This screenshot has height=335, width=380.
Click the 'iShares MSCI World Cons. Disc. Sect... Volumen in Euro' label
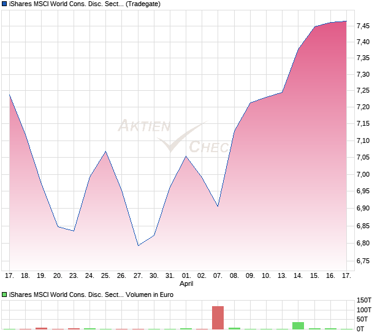point(91,295)
